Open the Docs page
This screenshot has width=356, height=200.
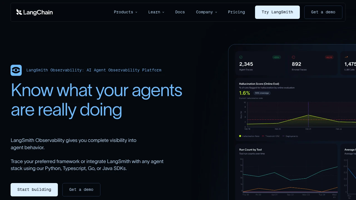pos(180,12)
